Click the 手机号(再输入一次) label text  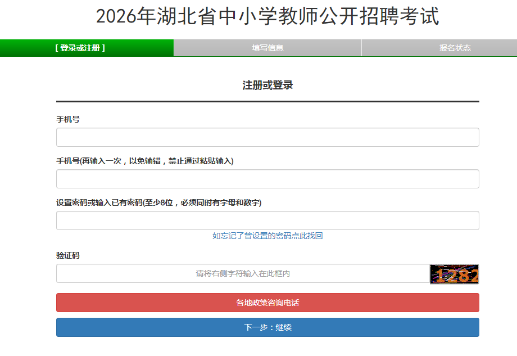(144, 161)
